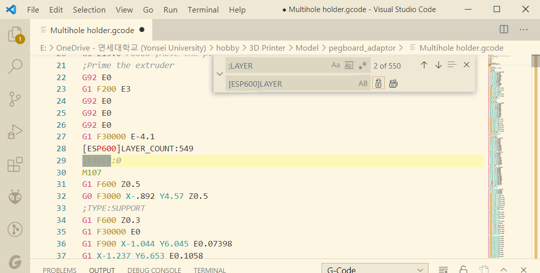Image resolution: width=540 pixels, height=273 pixels.
Task: Click the unsaved dot on the editor tab
Action: pyautogui.click(x=142, y=30)
